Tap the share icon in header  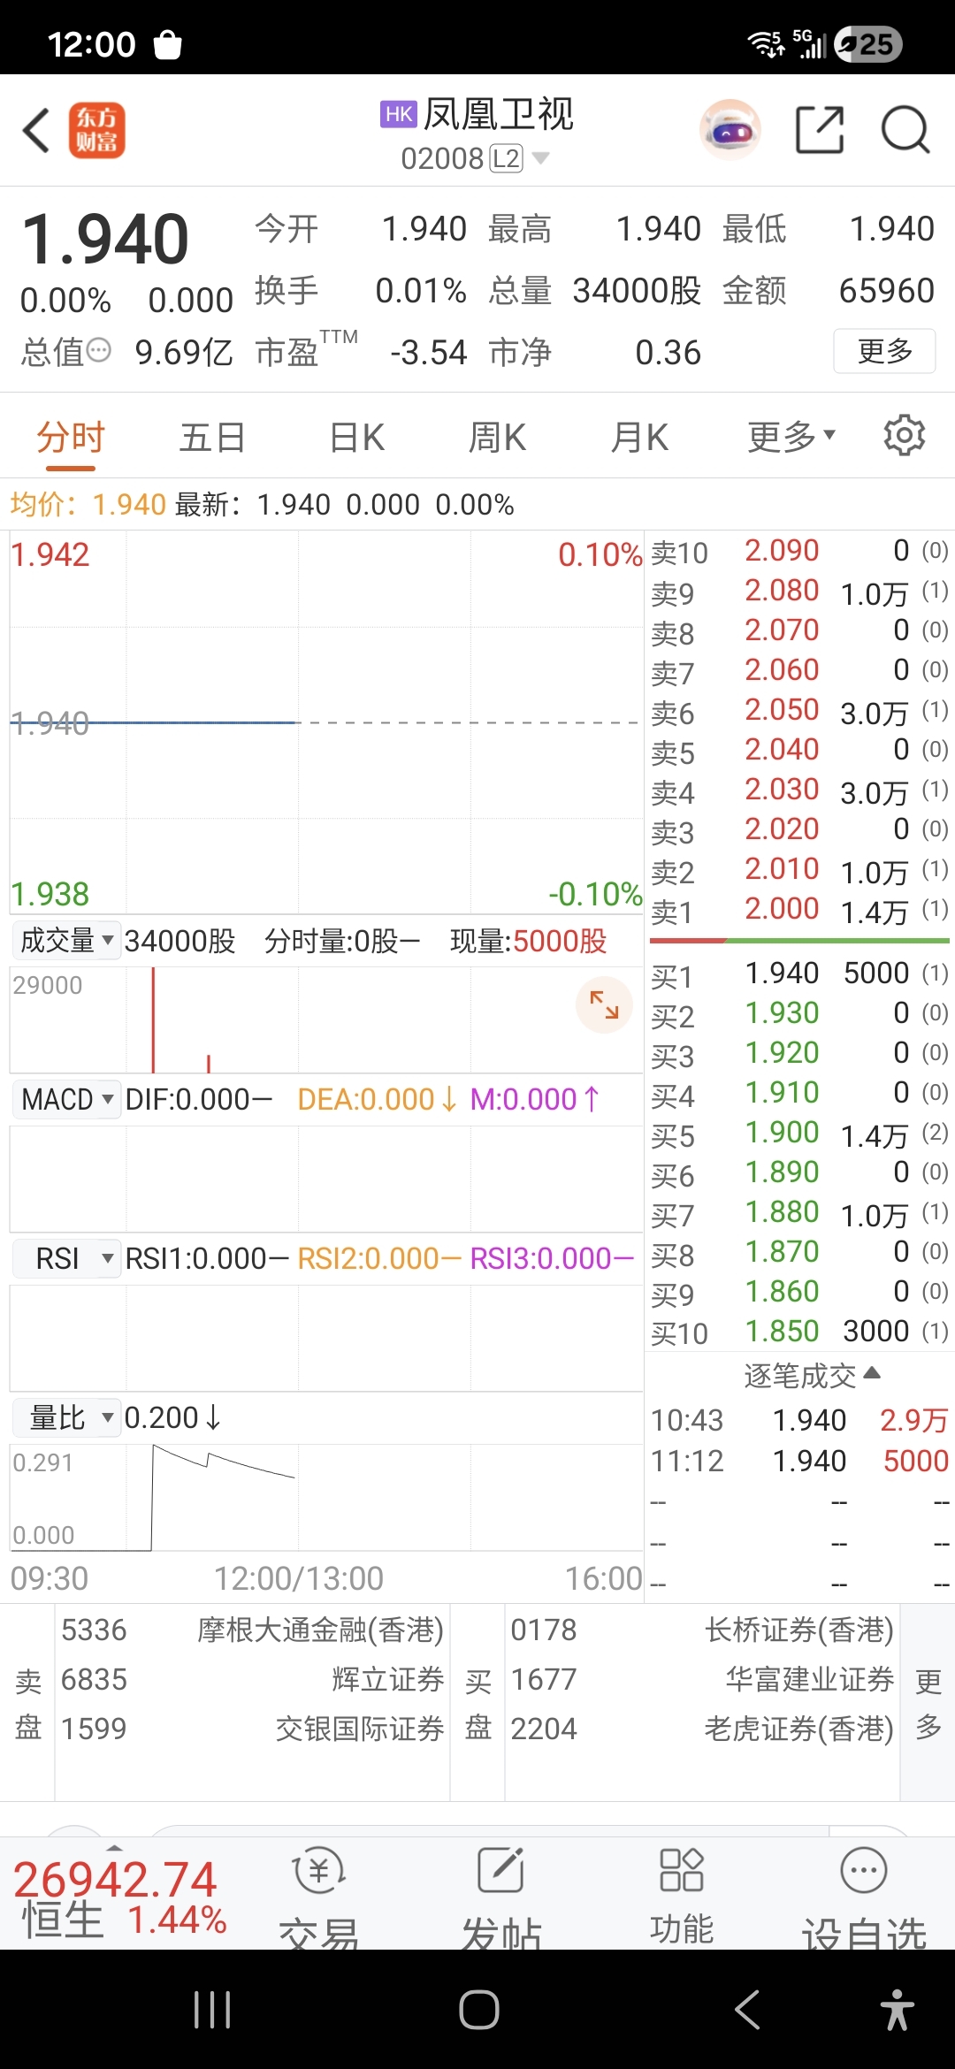(820, 131)
